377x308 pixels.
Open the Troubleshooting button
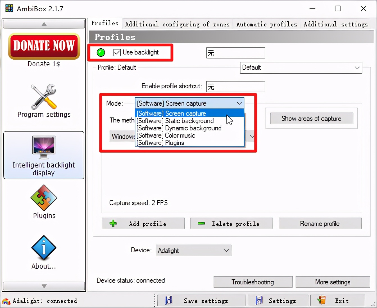point(253,282)
